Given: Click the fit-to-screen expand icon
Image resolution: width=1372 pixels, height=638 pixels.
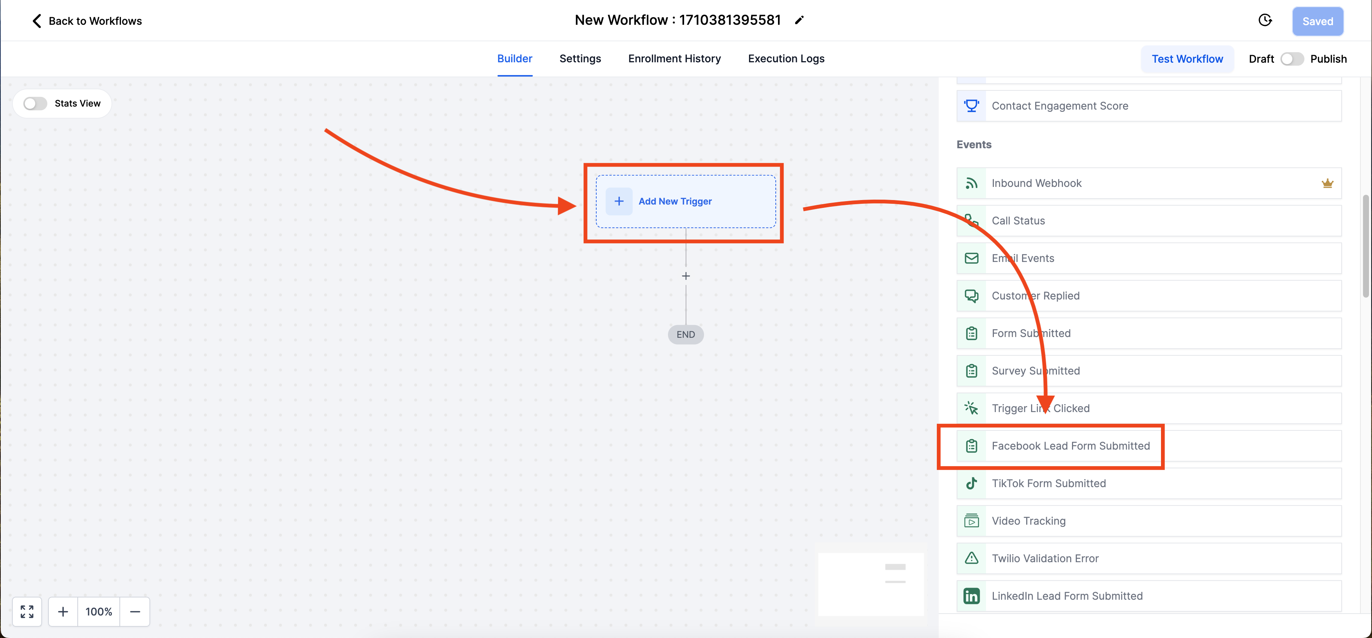Looking at the screenshot, I should pyautogui.click(x=27, y=611).
